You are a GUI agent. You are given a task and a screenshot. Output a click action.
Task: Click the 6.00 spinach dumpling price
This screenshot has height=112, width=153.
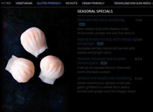[139, 78]
